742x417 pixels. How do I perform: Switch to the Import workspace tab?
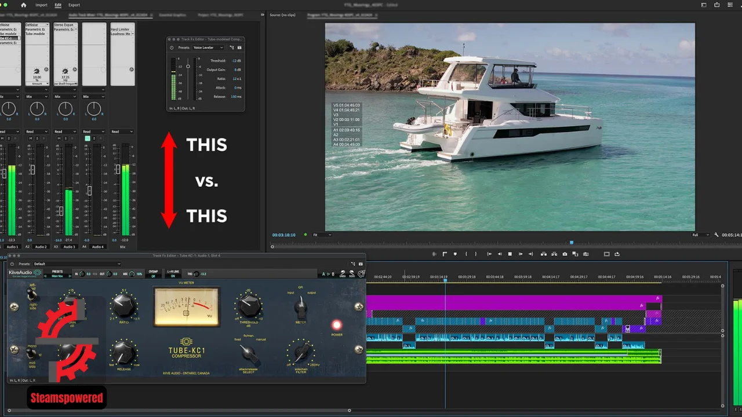tap(41, 5)
